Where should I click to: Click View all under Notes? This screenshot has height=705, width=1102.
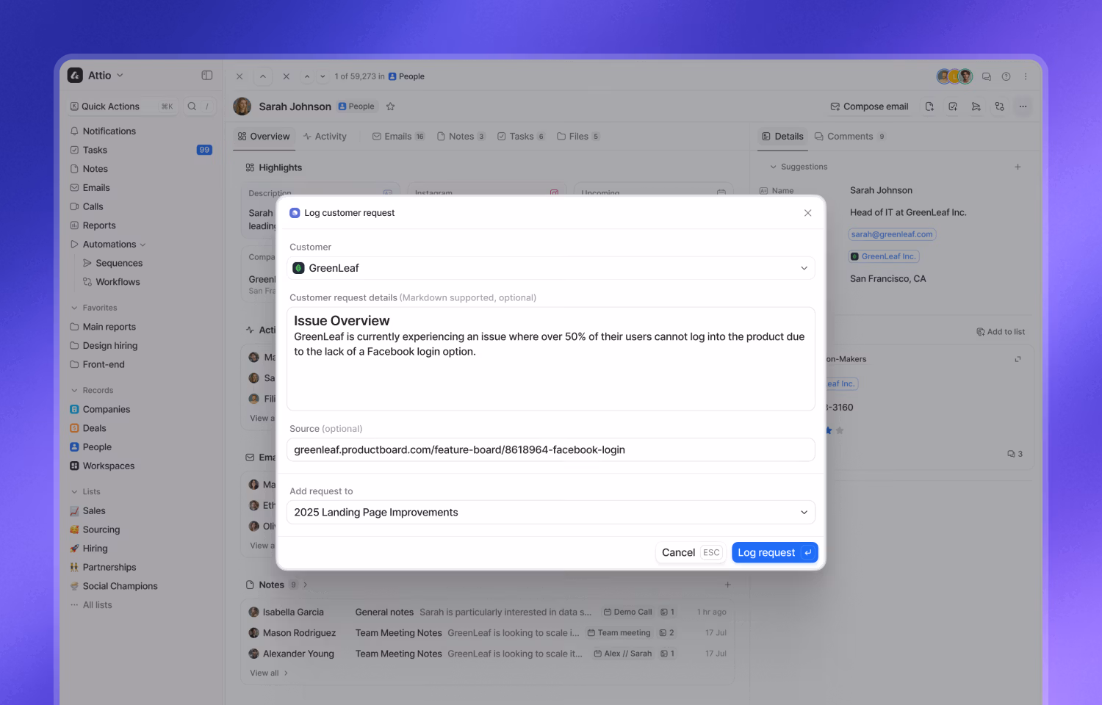click(x=269, y=673)
